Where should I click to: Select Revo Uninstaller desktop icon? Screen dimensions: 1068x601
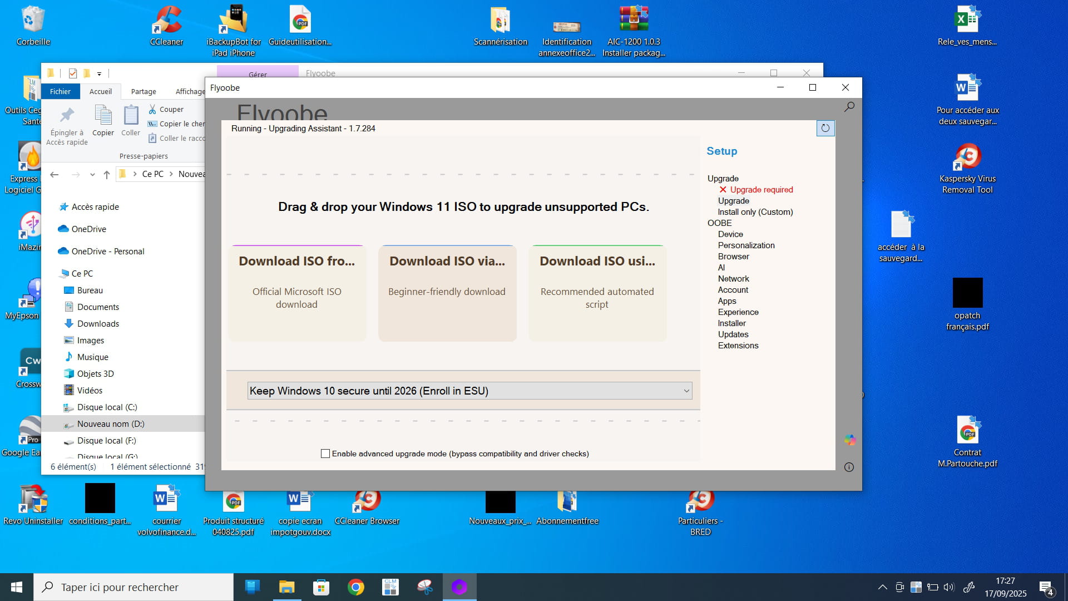33,505
